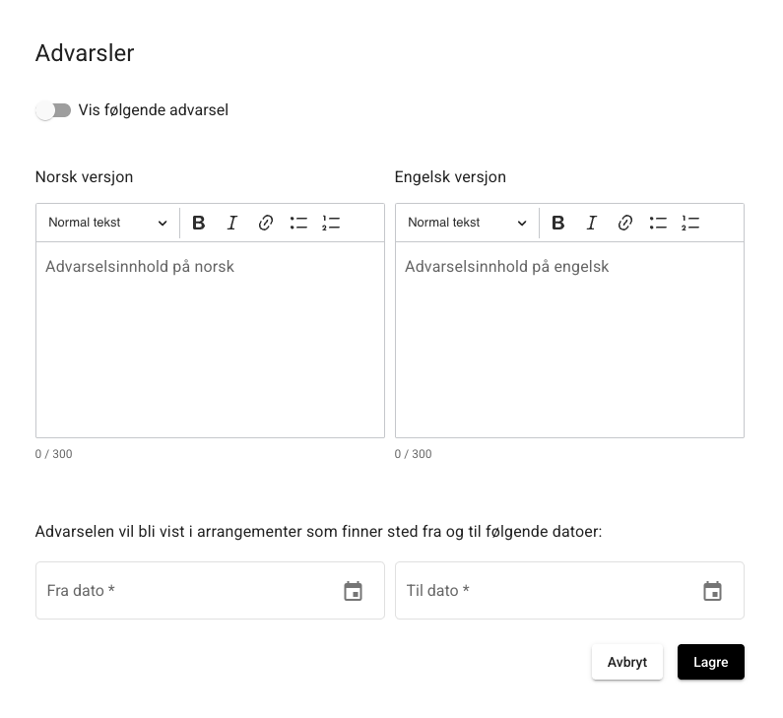Apply bold in Engelsk versjon editor
Viewport: 783px width, 718px height.
click(558, 223)
